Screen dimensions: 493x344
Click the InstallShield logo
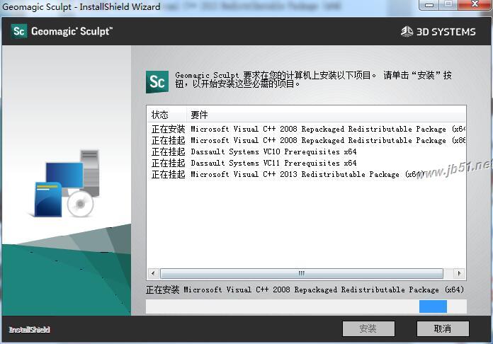pyautogui.click(x=29, y=330)
